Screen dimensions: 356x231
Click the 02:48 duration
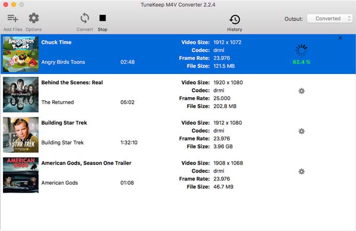pos(128,62)
